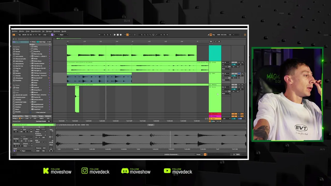Expand the Transient Master device row
Viewport: 331px width, 186px height.
coord(30,64)
